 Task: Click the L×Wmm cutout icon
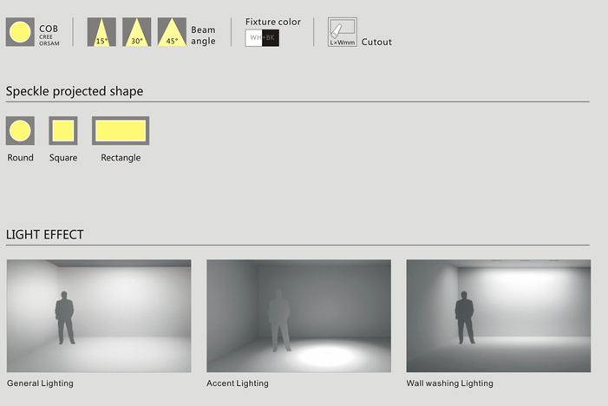click(x=343, y=32)
